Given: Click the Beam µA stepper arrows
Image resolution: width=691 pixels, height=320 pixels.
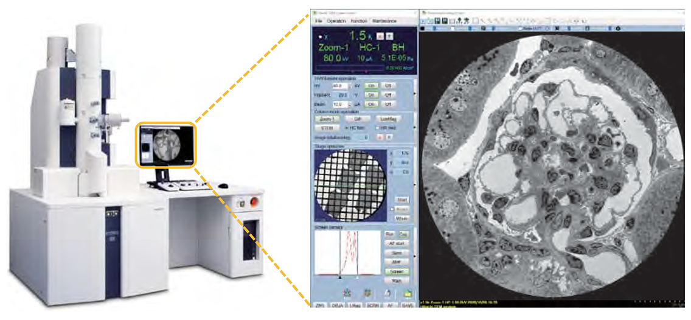Looking at the screenshot, I should 350,105.
